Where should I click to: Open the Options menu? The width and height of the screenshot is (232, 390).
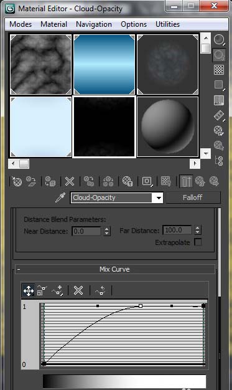point(134,24)
